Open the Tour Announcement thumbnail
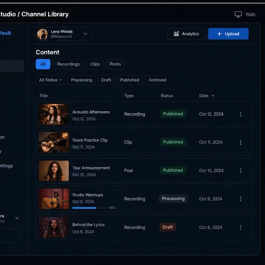265x265 pixels. [x=54, y=171]
